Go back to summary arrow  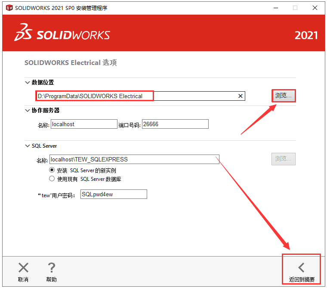pyautogui.click(x=301, y=268)
